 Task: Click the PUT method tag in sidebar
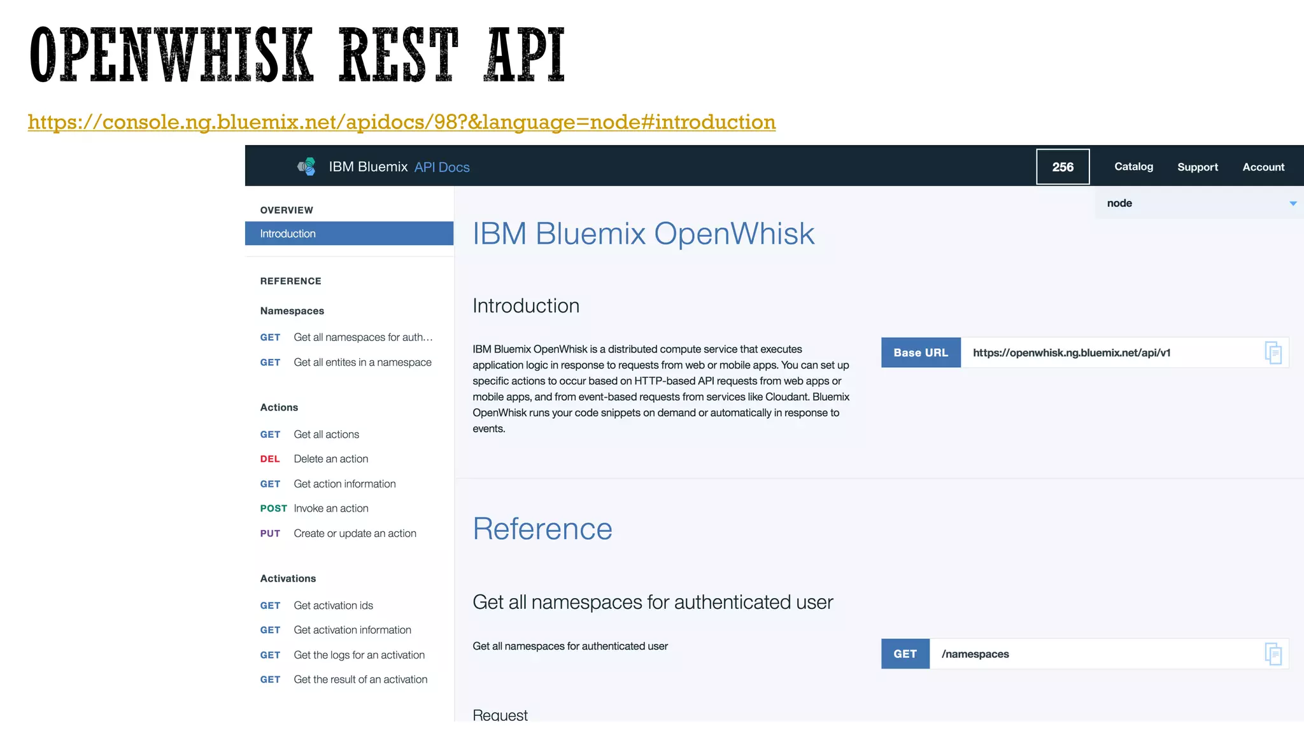point(270,533)
